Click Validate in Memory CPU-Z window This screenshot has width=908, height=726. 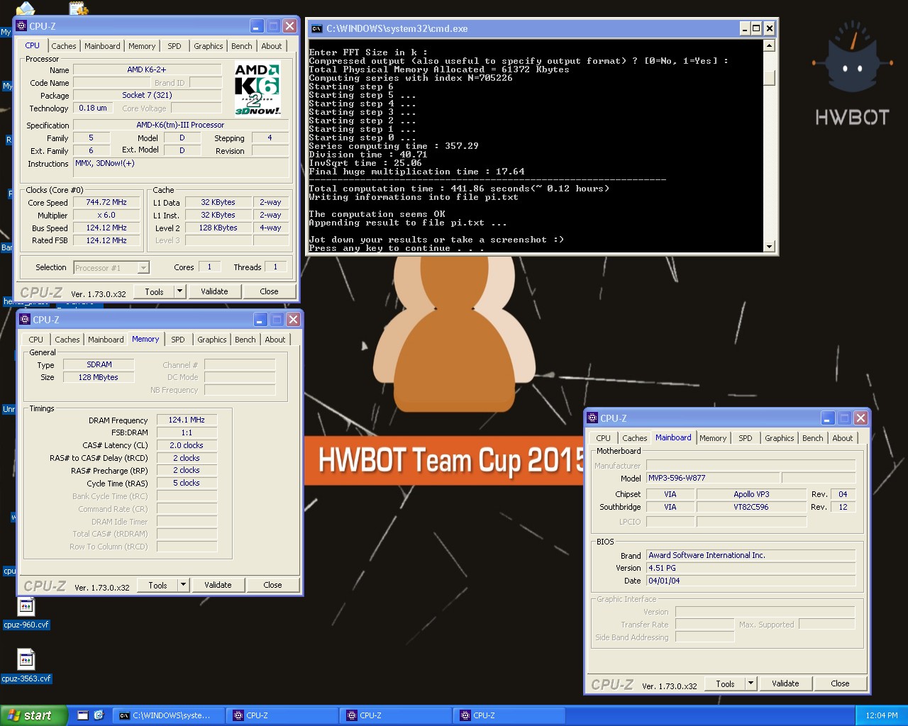coord(218,585)
